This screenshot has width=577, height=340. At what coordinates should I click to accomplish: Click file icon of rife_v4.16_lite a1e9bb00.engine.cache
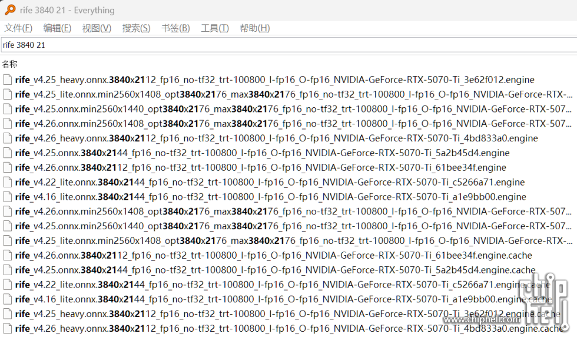[x=7, y=299]
